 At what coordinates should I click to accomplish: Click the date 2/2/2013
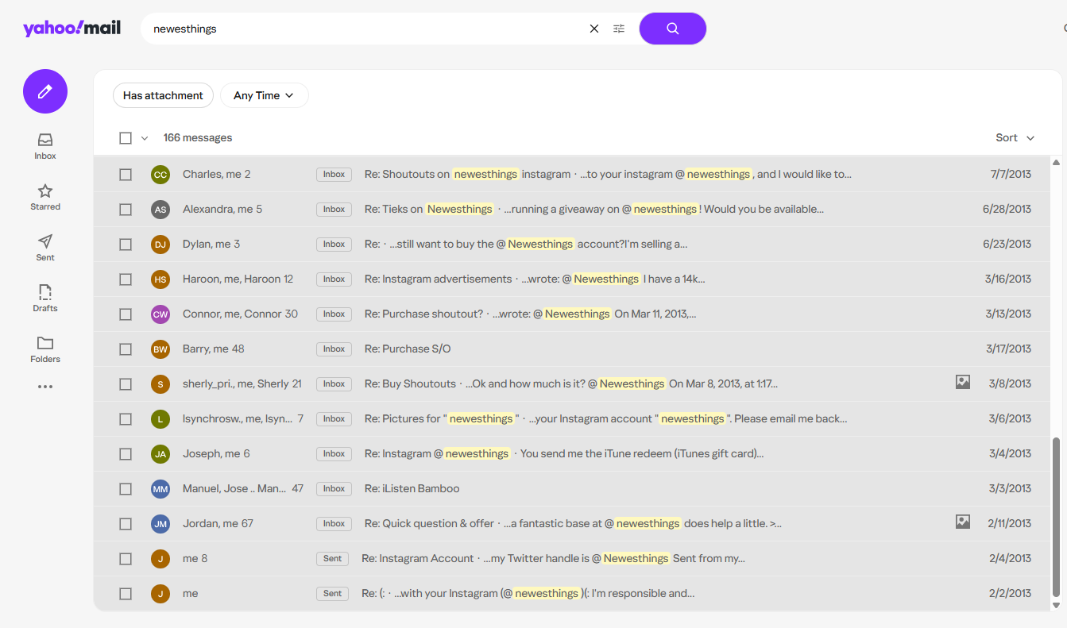(x=1011, y=594)
